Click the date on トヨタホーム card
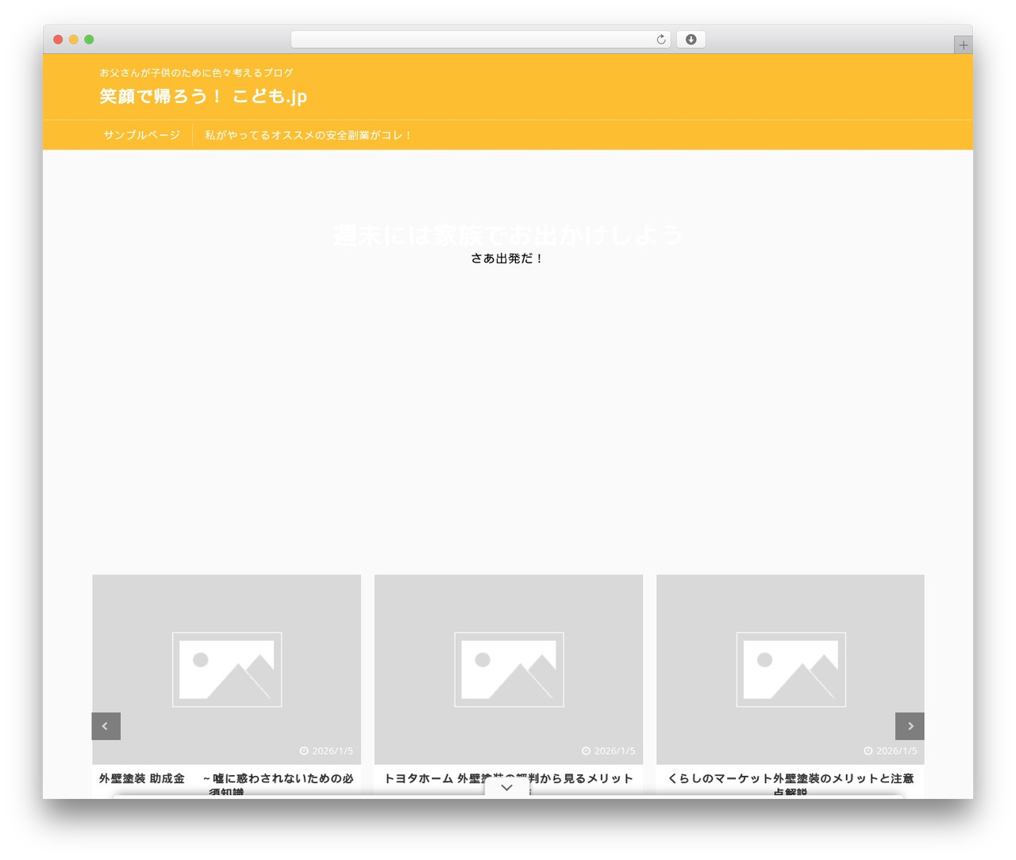 pos(608,751)
